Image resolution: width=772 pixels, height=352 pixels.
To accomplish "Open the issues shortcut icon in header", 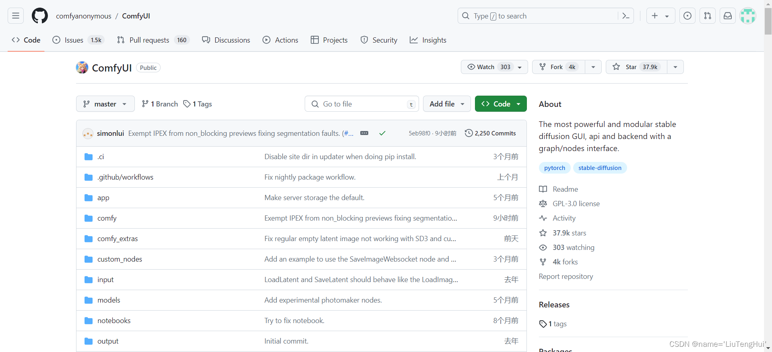I will pos(687,16).
